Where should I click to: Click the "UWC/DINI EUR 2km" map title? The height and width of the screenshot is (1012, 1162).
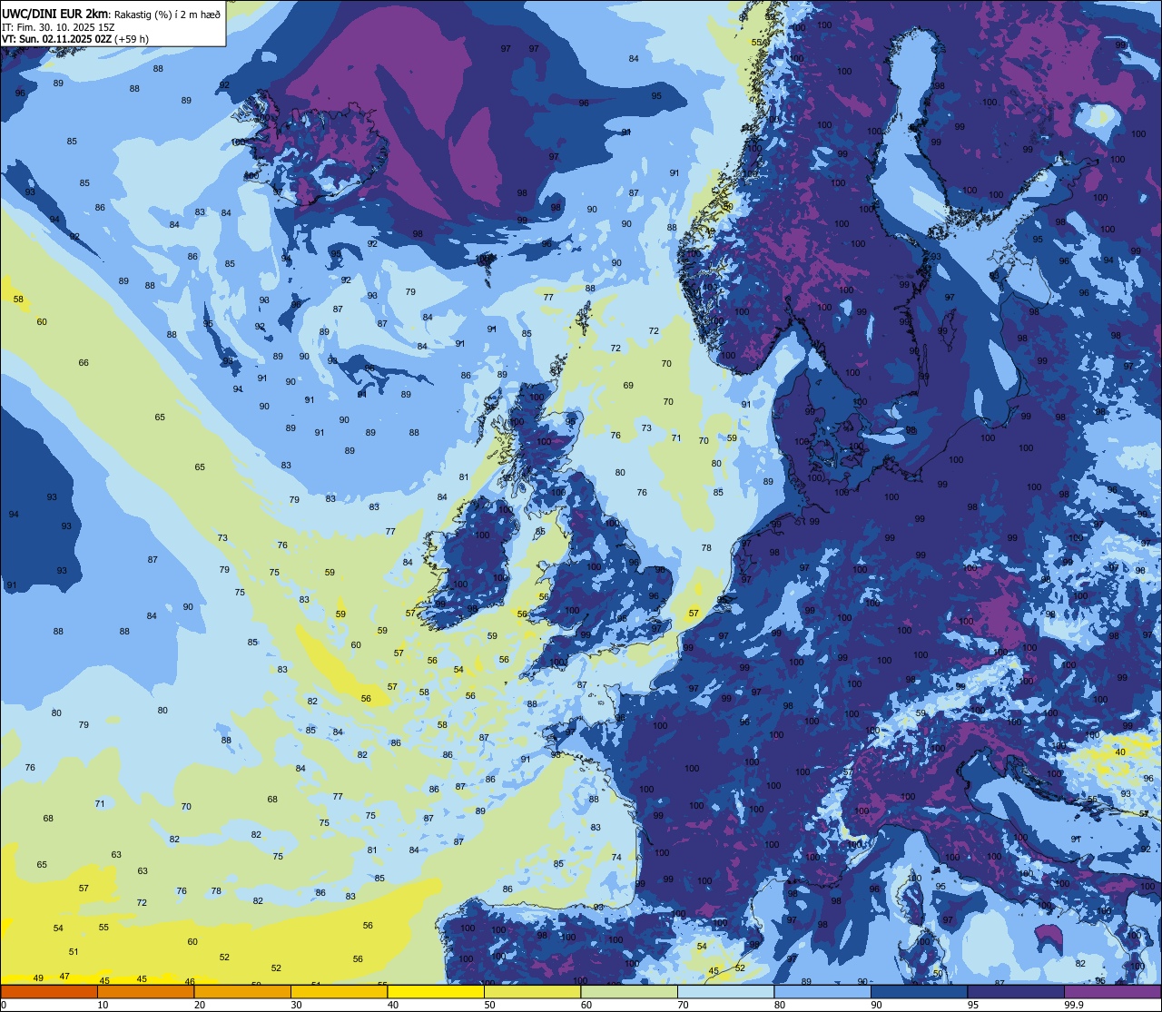coord(54,14)
